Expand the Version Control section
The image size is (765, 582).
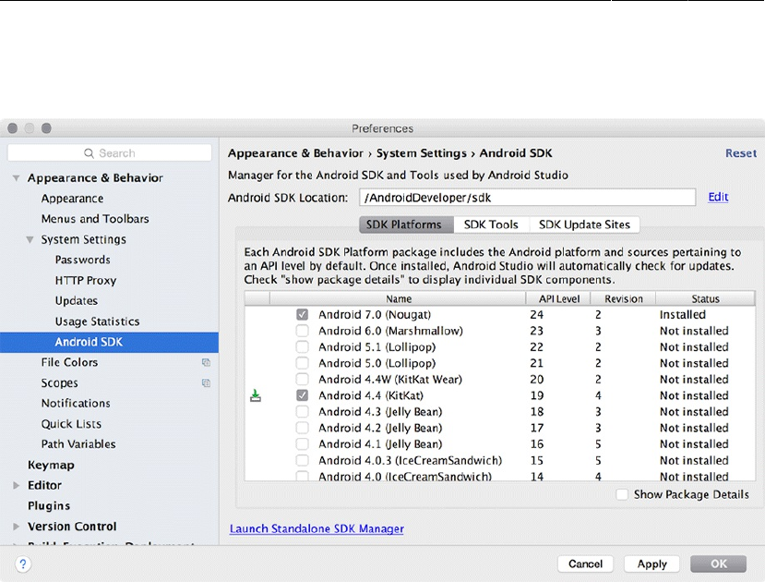tap(17, 527)
